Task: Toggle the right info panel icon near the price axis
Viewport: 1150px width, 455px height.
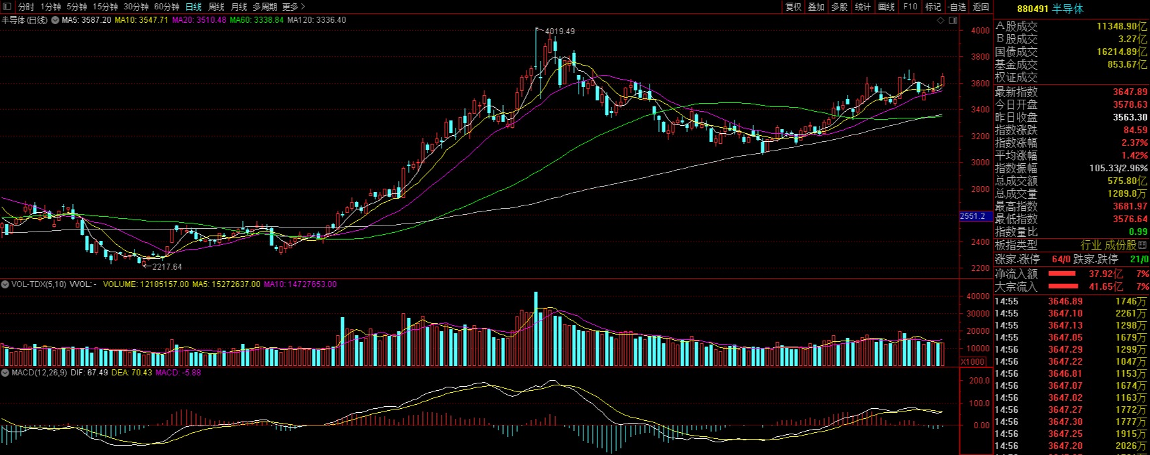Action: pos(953,21)
